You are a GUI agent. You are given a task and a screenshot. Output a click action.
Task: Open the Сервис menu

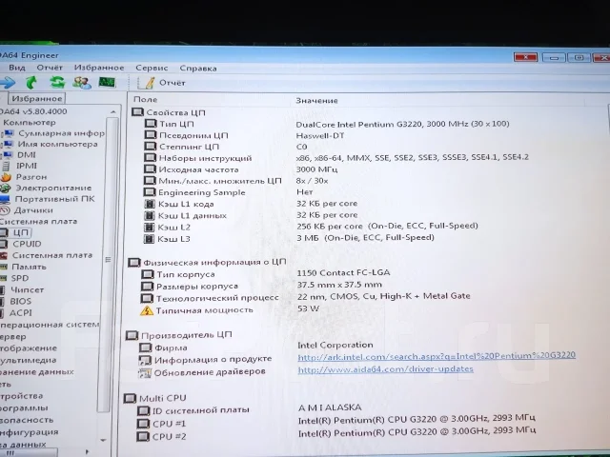pyautogui.click(x=152, y=68)
